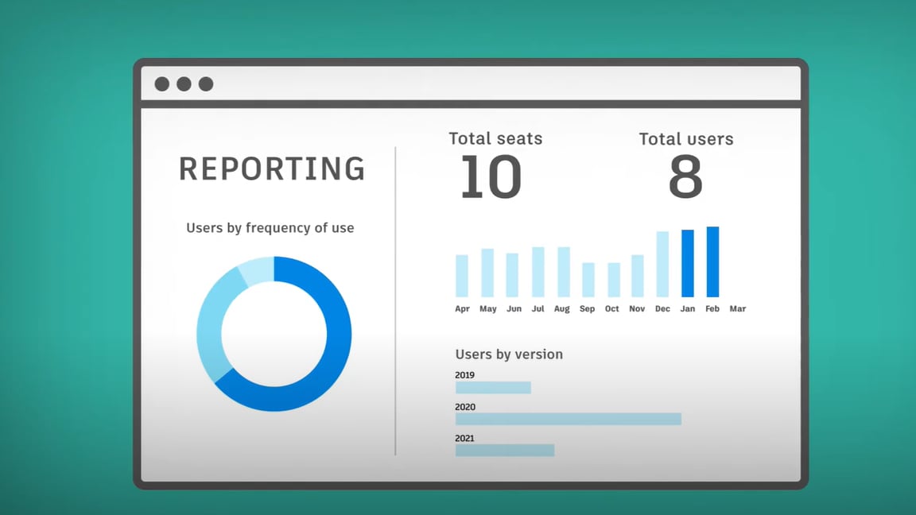
Task: Click the third window control dot
Action: (x=206, y=84)
